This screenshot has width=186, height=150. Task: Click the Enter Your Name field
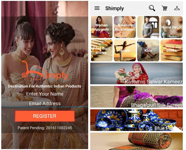(45, 94)
